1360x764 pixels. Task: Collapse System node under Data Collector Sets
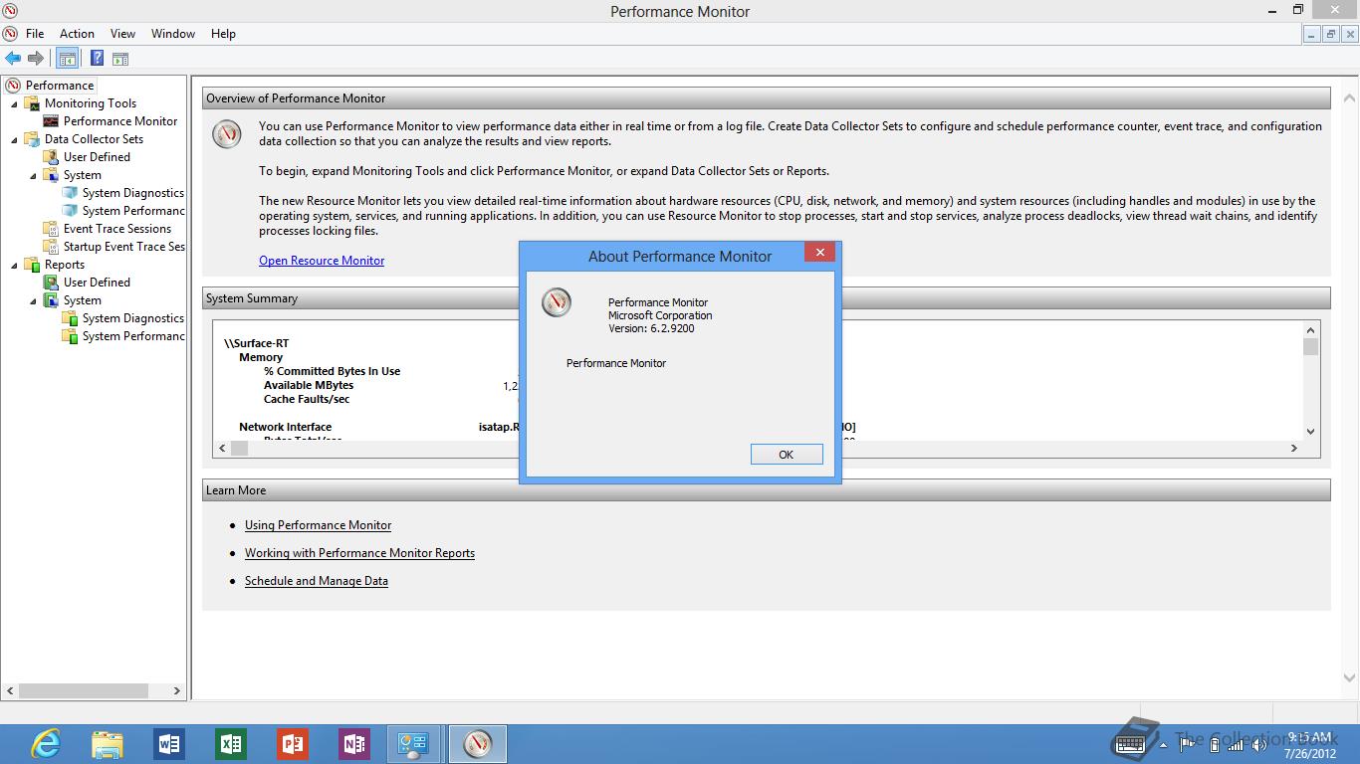[33, 175]
